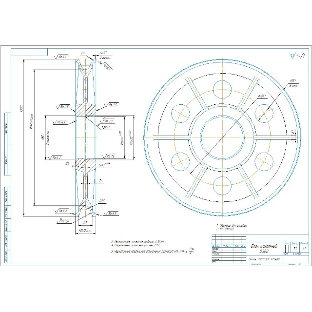
Task: Click the 'Ra 5.0' roughness label near the groove
Action: point(64,221)
